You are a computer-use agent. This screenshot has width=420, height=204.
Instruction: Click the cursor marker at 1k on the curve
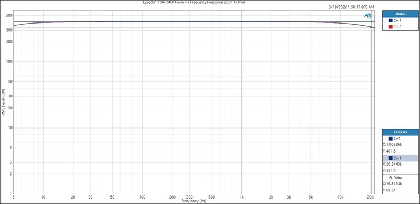pyautogui.click(x=242, y=22)
